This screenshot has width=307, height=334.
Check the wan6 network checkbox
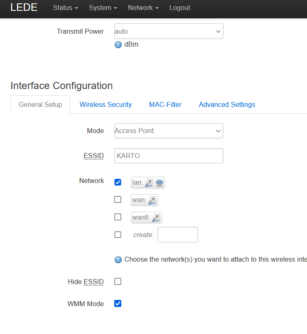pyautogui.click(x=118, y=217)
